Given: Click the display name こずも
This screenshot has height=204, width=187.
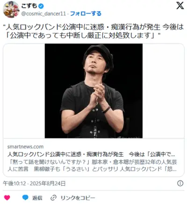Looking at the screenshot, I should click(x=29, y=6).
